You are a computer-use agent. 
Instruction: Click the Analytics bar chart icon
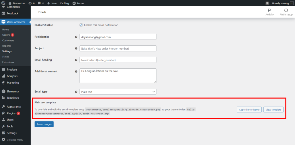(x=3, y=76)
